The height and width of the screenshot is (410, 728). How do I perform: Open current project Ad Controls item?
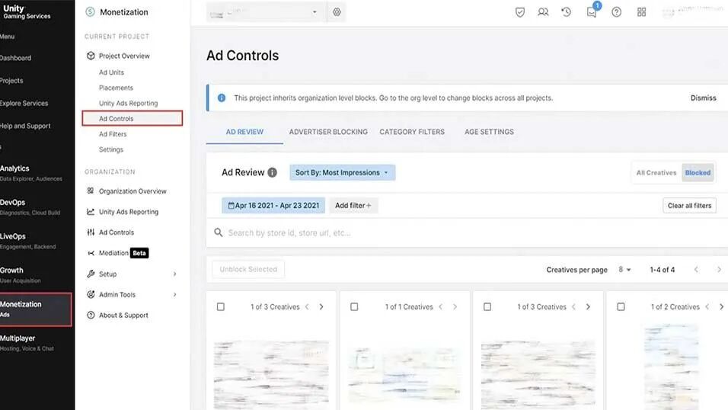133,119
